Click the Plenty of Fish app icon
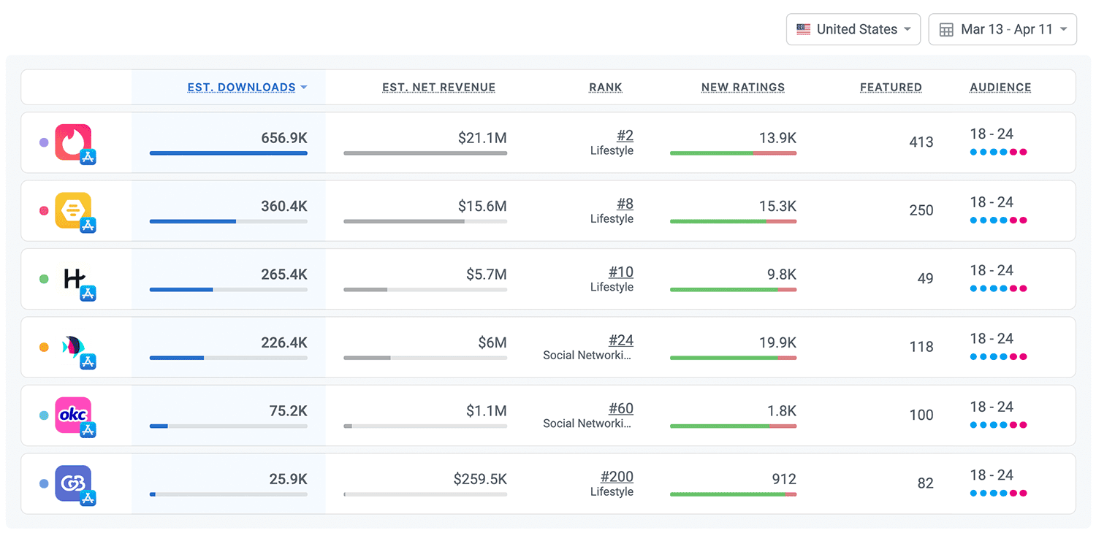 coord(73,347)
